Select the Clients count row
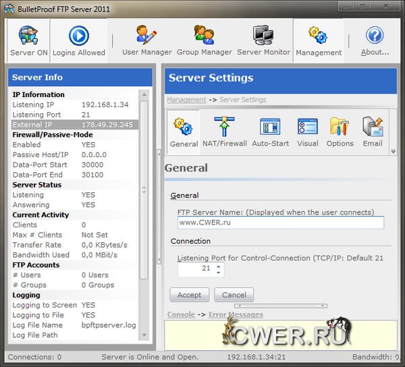The height and width of the screenshot is (367, 405). (75, 225)
